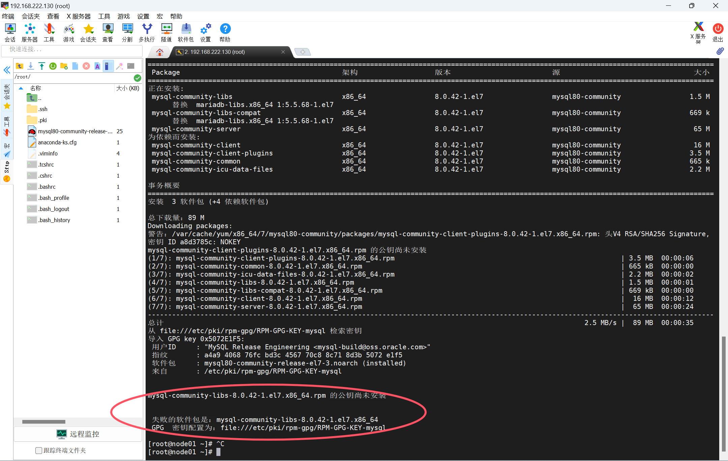Open the 隧道 (tunnel) toolbar icon

point(166,32)
